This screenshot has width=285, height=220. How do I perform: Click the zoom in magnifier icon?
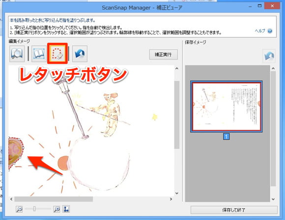coord(57,209)
